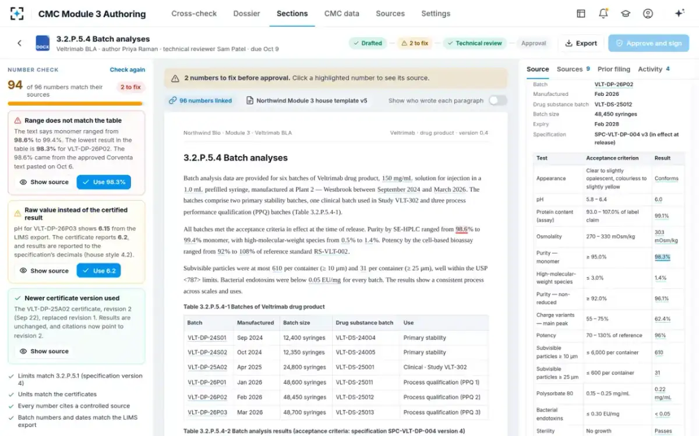Click the '2 to fix' pill in number check
Screen dimensions: 699x436
[x=130, y=87]
